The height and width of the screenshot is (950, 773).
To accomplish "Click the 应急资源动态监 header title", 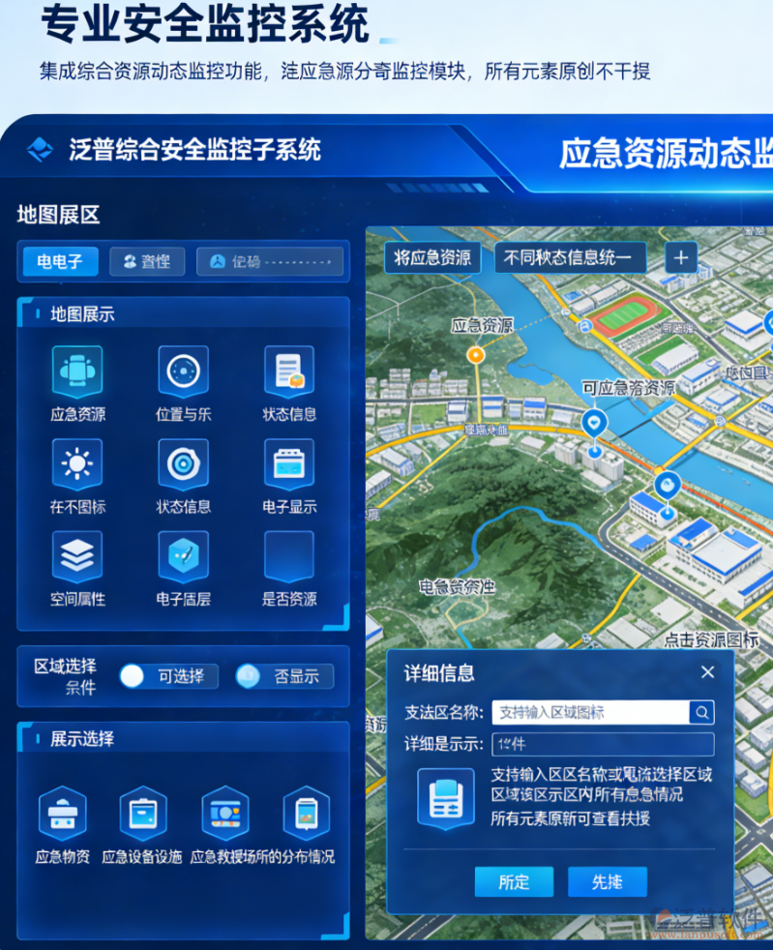I will pos(666,153).
